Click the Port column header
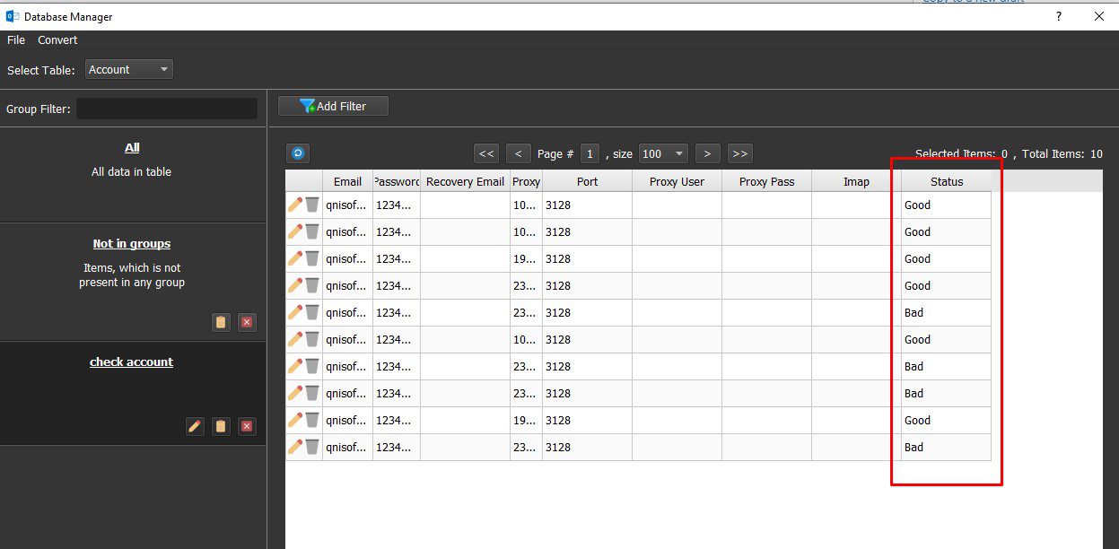1119x549 pixels. tap(587, 181)
